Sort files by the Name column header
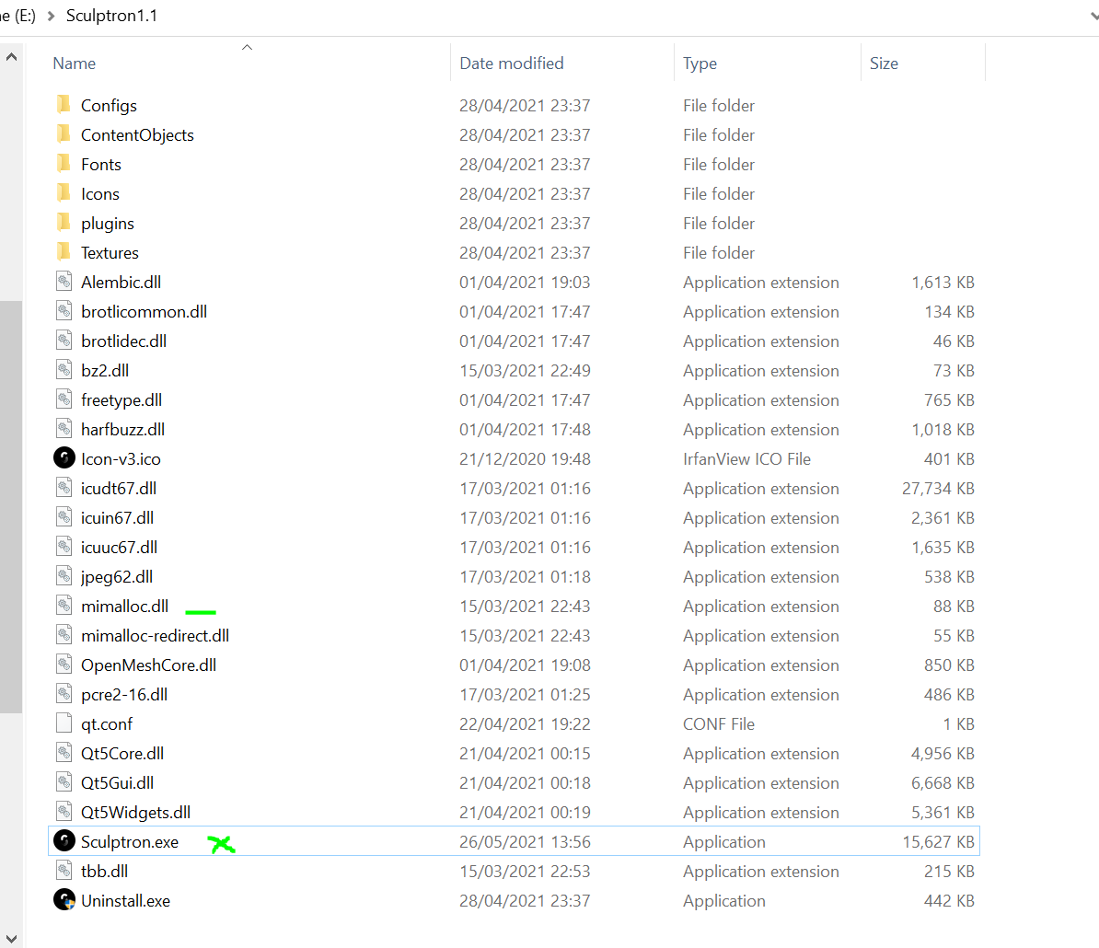Image resolution: width=1099 pixels, height=948 pixels. [74, 64]
